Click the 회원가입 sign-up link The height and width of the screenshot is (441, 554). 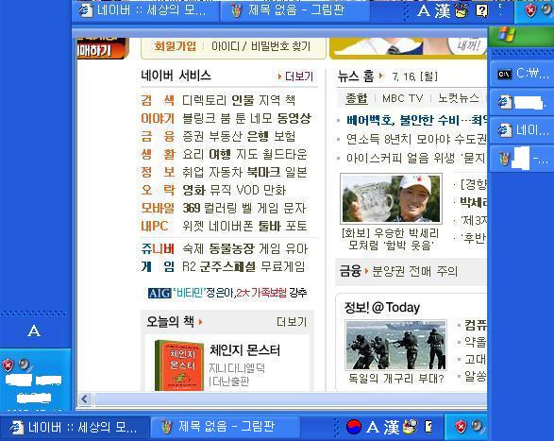(x=175, y=46)
